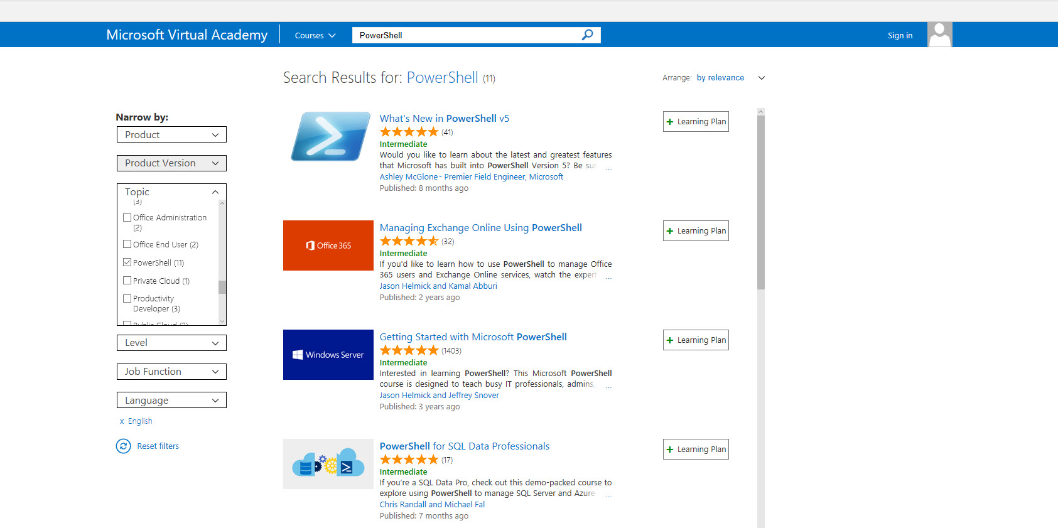Expand the Product filter dropdown
The image size is (1058, 528).
(171, 135)
